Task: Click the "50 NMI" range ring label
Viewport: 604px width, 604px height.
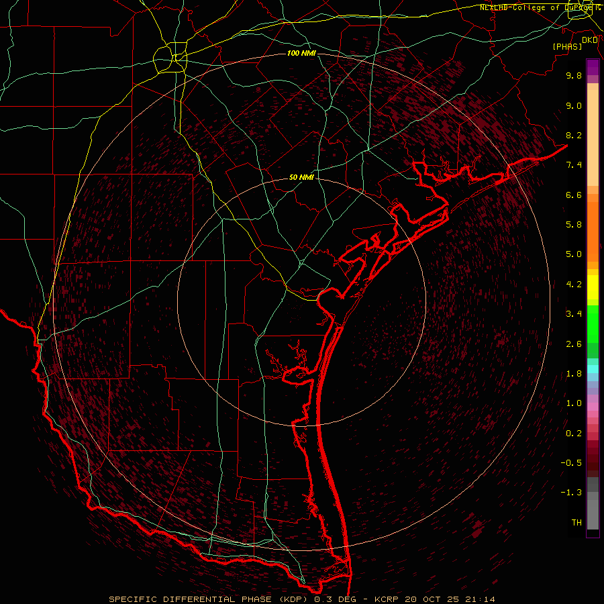Action: click(x=301, y=177)
